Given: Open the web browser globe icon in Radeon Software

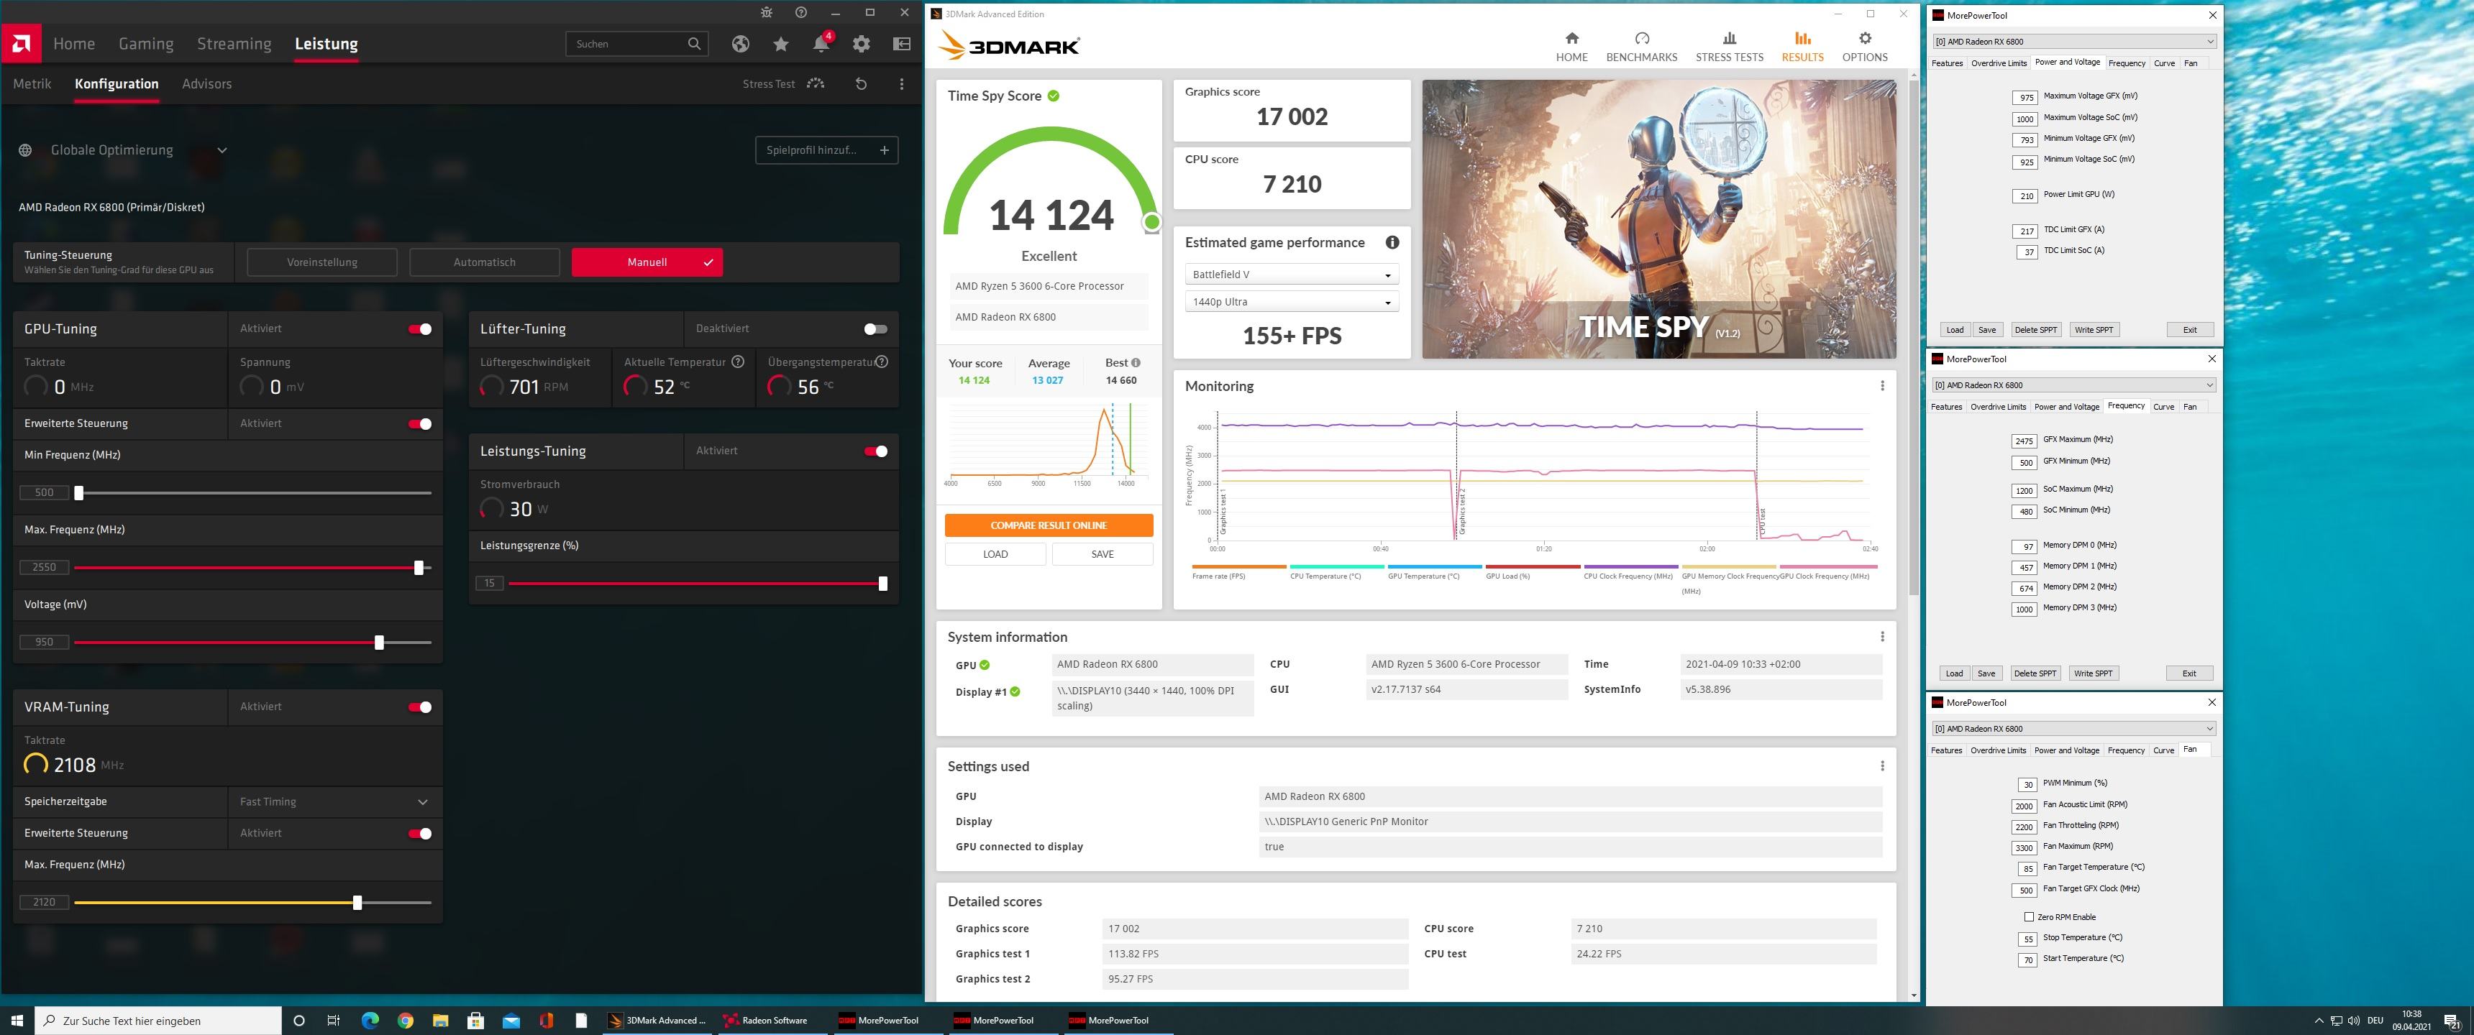Looking at the screenshot, I should click(x=739, y=44).
